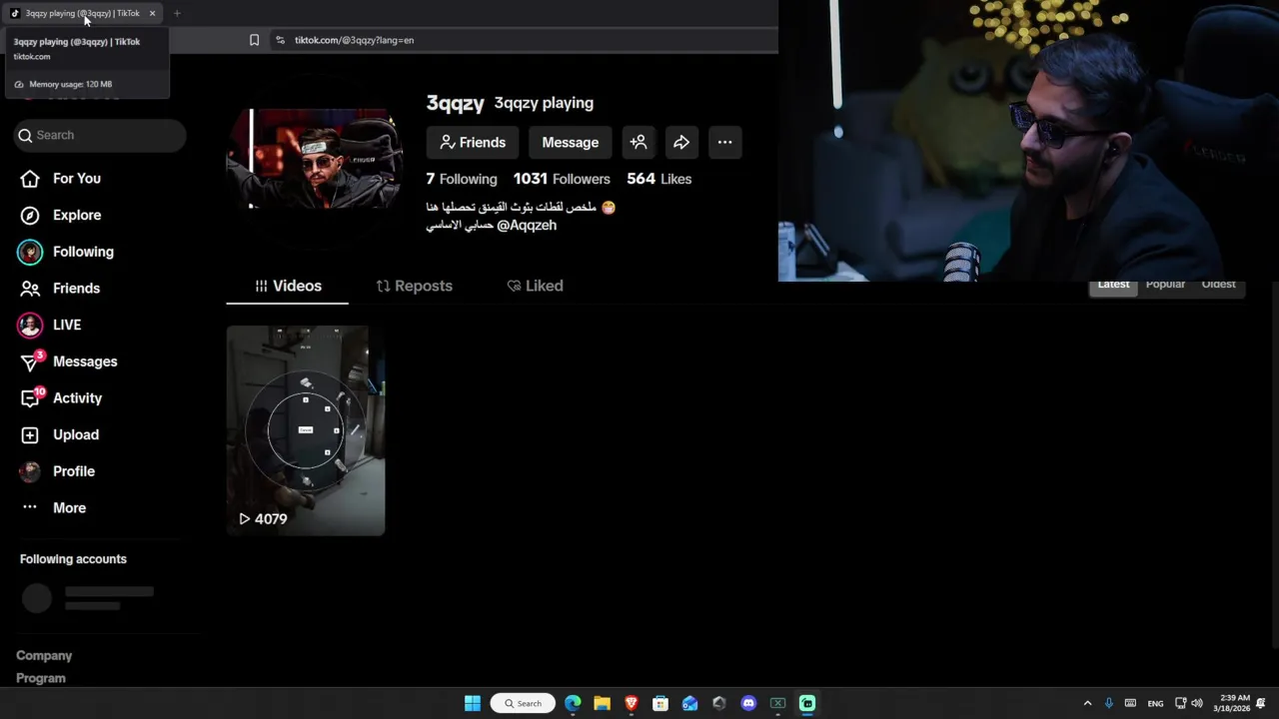Click the browser address bar URL
Image resolution: width=1279 pixels, height=719 pixels.
click(354, 40)
